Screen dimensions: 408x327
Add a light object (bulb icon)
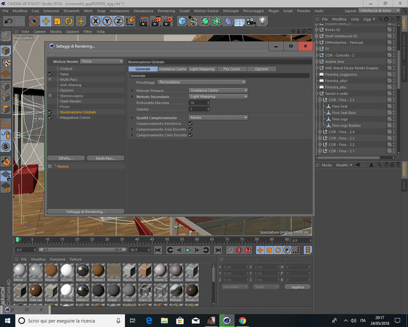263,21
